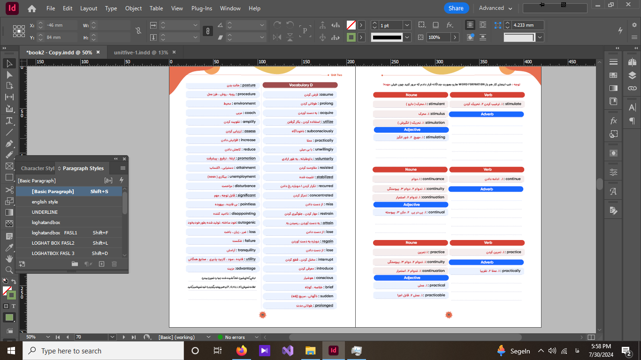Open effects fx icon in control bar
641x360 pixels.
[x=450, y=25]
